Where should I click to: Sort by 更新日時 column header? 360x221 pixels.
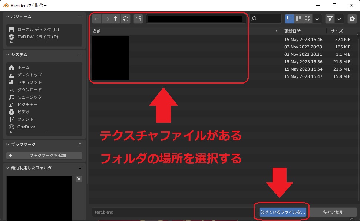292,31
